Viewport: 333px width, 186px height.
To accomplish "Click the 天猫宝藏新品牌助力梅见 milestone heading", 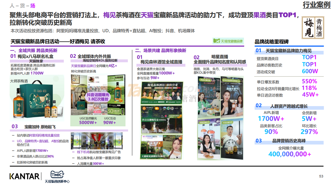I will coord(288,51).
